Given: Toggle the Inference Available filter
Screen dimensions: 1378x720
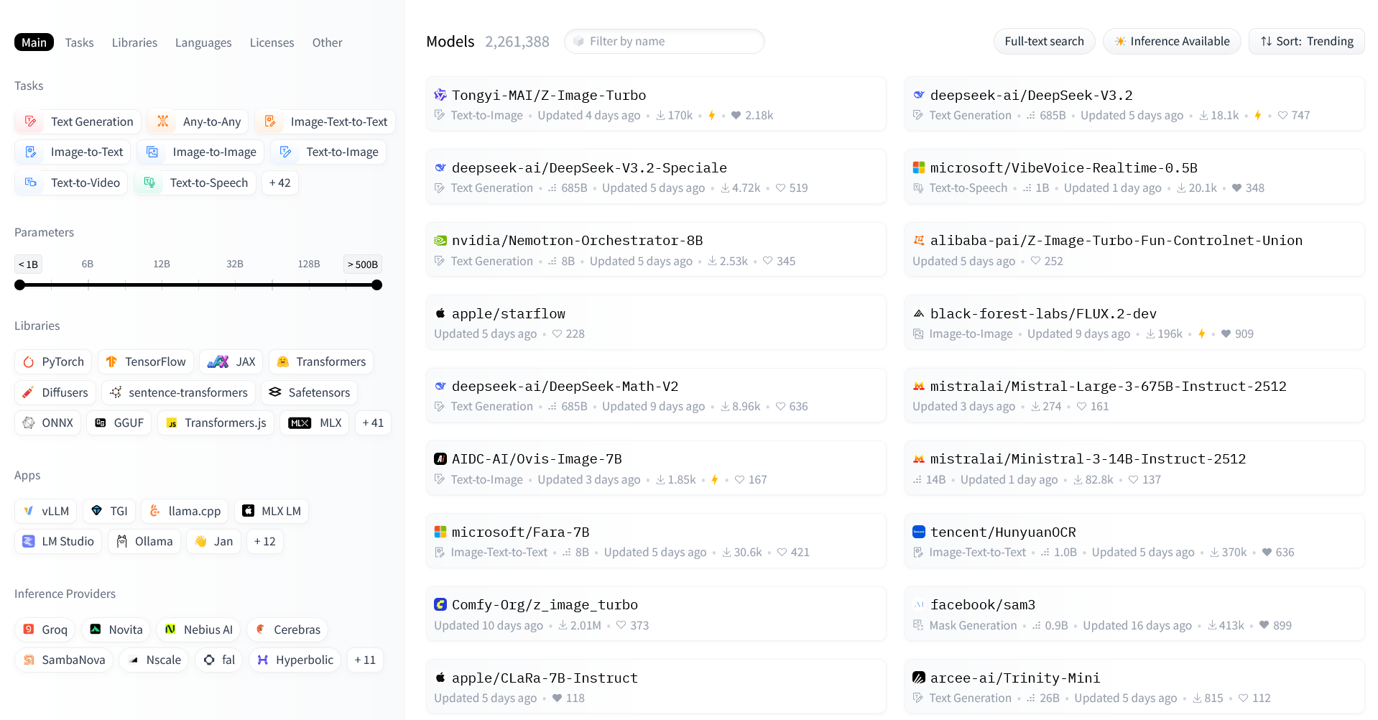Looking at the screenshot, I should point(1171,42).
